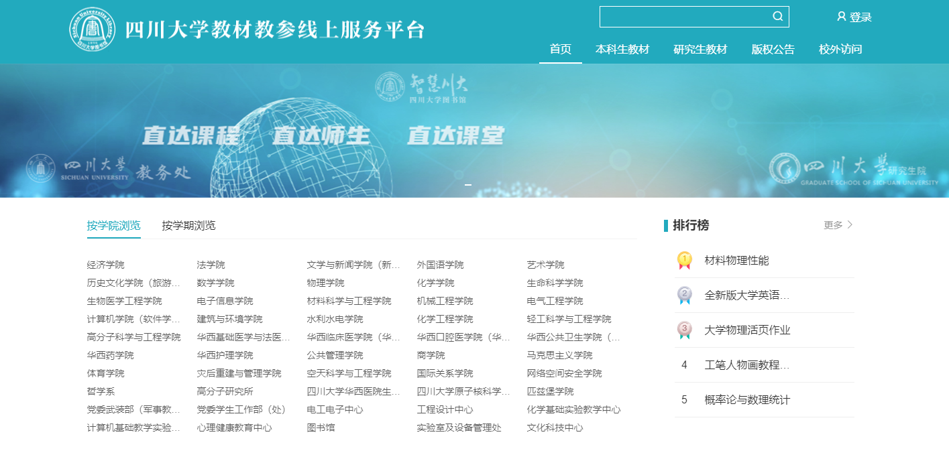This screenshot has height=461, width=949.
Task: Select 华西药学院 in the college list
Action: pyautogui.click(x=111, y=356)
